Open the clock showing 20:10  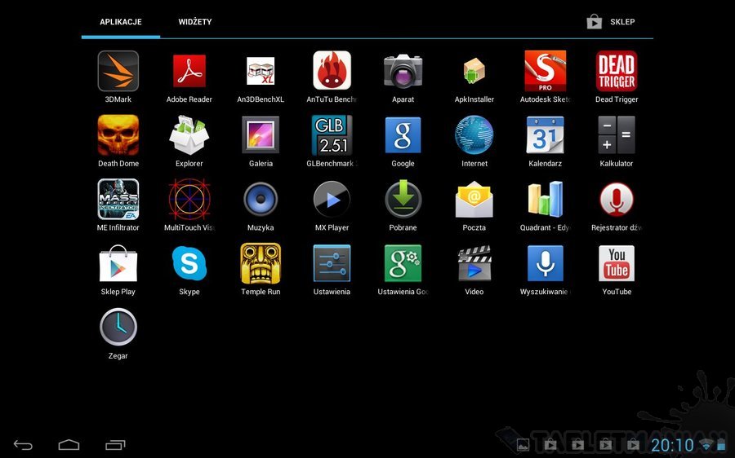tap(672, 445)
